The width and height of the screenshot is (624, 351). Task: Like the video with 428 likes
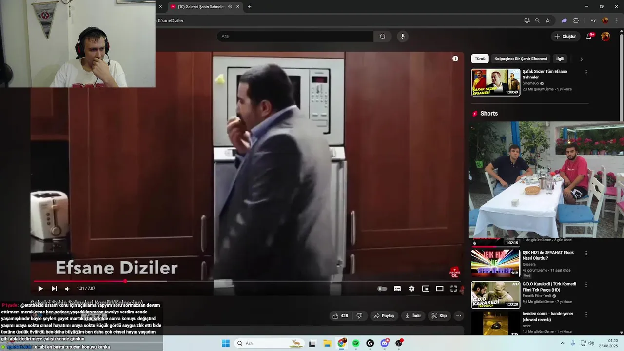coord(340,316)
